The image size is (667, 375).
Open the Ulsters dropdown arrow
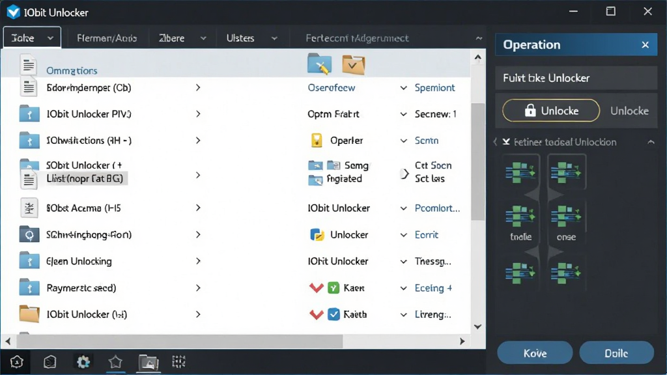(274, 38)
